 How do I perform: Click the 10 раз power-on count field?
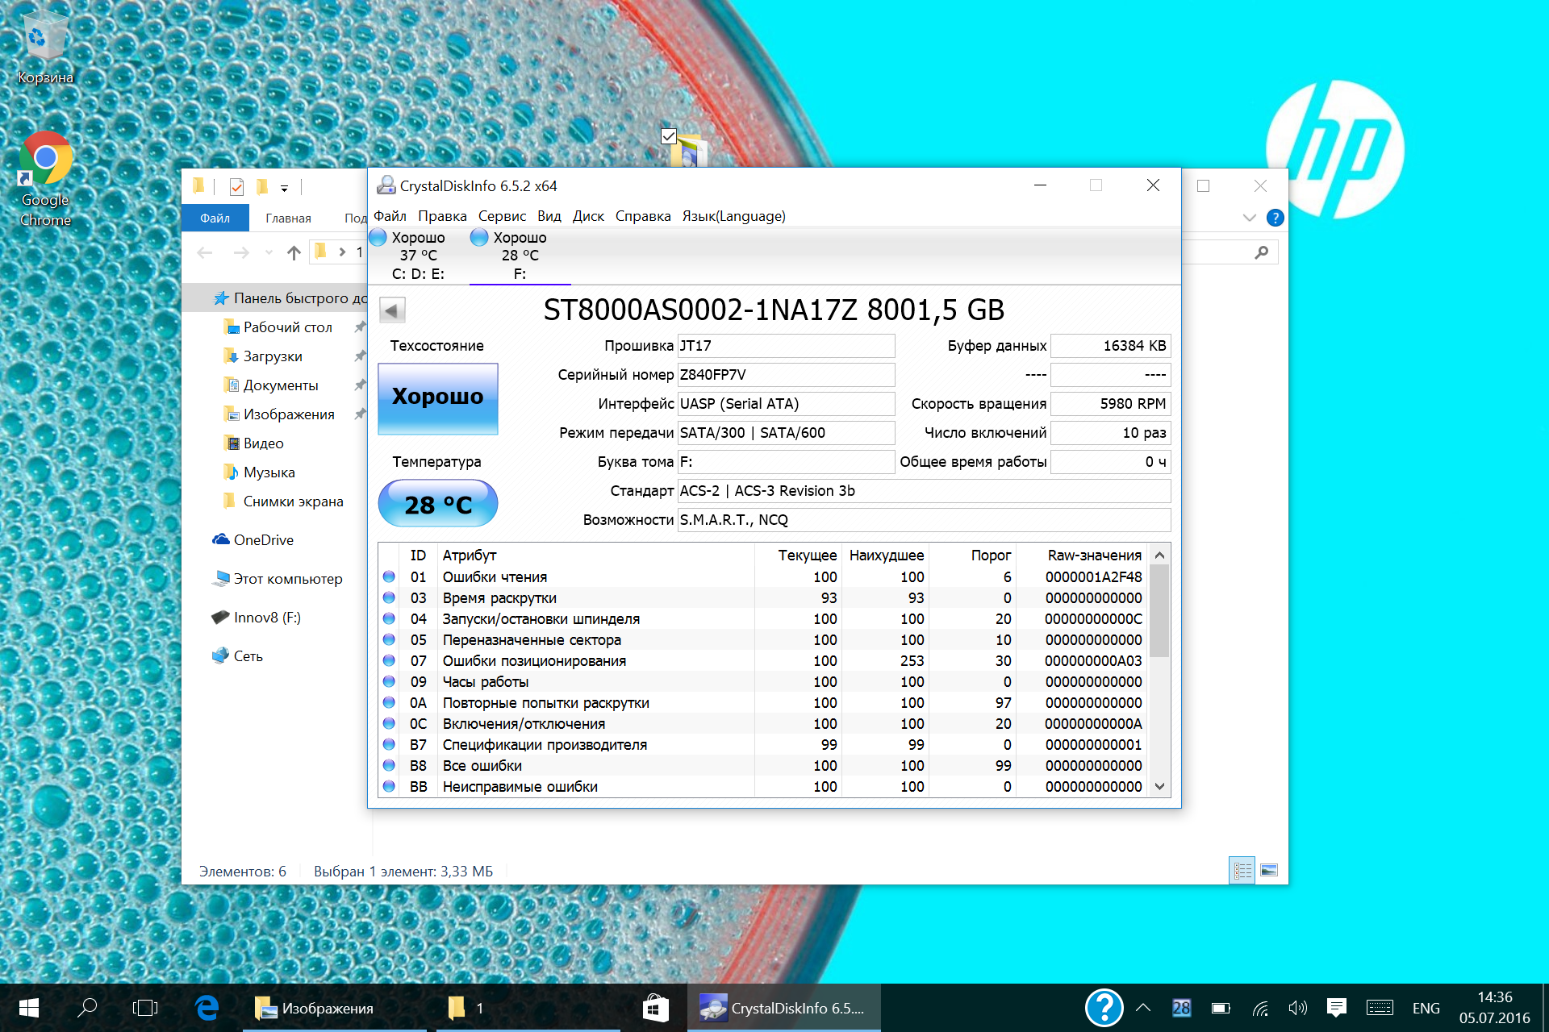1110,433
